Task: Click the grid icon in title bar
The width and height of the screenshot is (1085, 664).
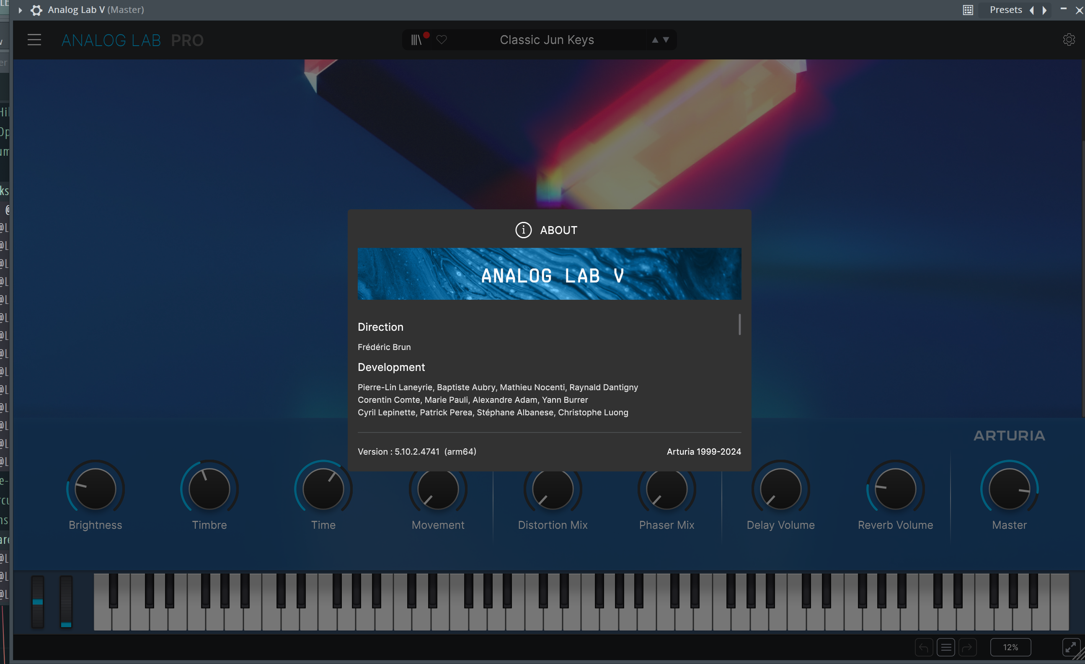Action: click(x=968, y=10)
